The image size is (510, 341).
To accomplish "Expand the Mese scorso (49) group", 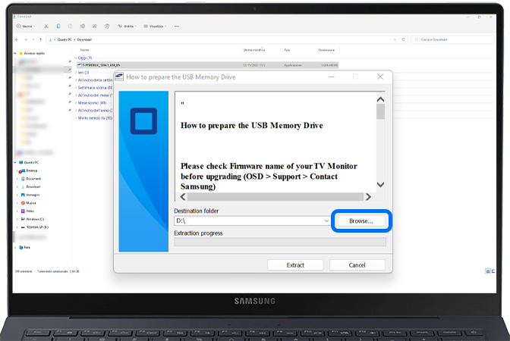I will 76,103.
